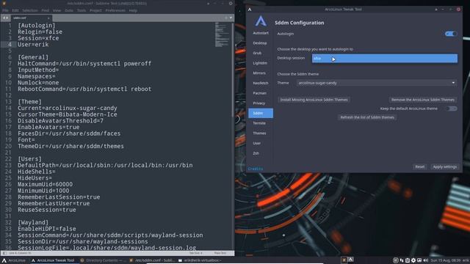470x264 pixels.
Task: Open the View menu in Sublime
Action: tap(57, 10)
